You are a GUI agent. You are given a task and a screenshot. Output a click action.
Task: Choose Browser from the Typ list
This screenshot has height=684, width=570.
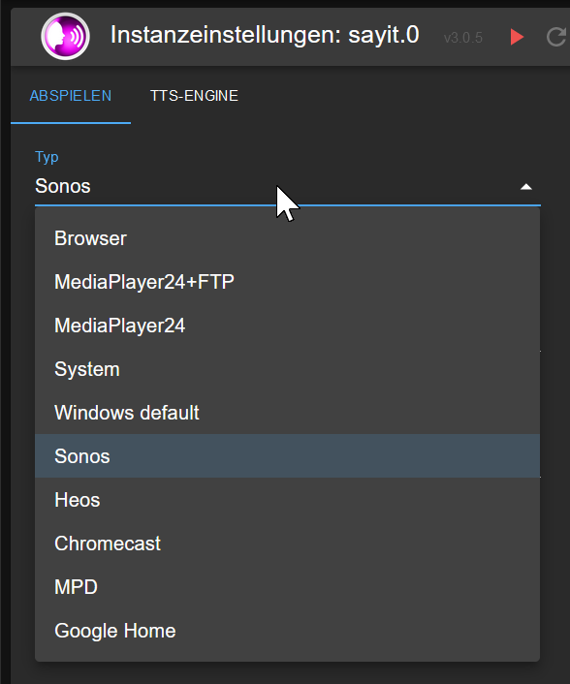click(287, 238)
